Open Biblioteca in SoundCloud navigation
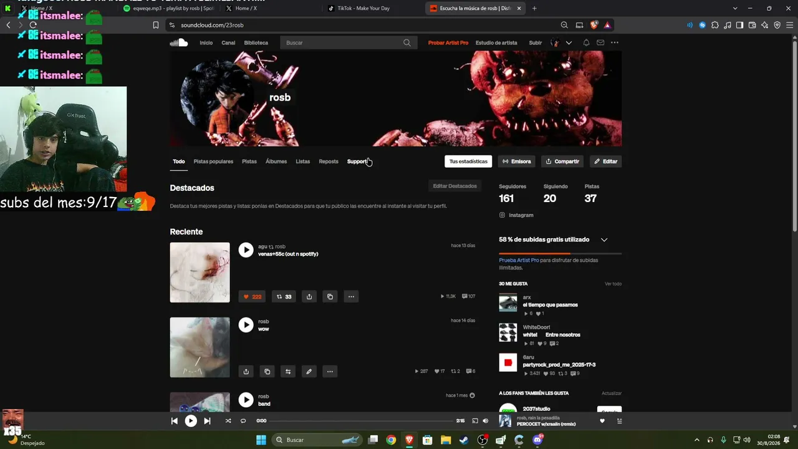This screenshot has height=449, width=798. (x=256, y=42)
